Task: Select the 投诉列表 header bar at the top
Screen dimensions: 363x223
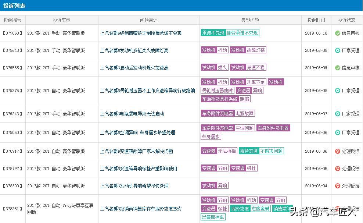Action: (14, 6)
